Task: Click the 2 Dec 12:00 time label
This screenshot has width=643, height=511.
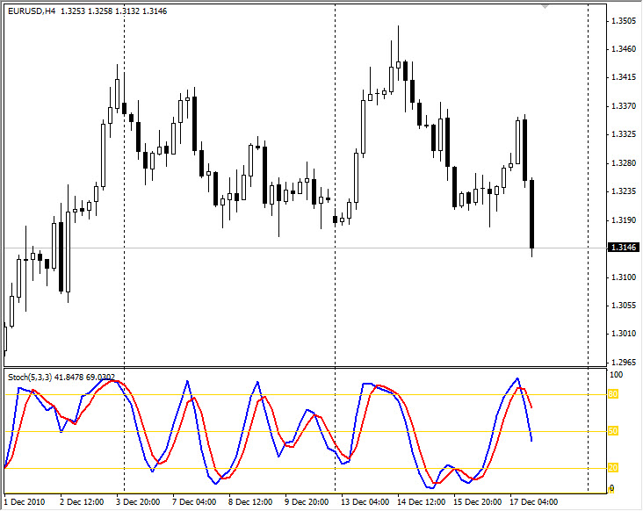Action: click(x=82, y=502)
